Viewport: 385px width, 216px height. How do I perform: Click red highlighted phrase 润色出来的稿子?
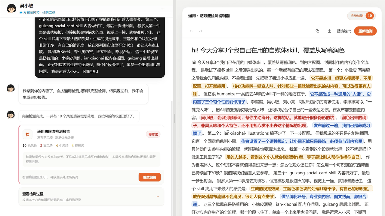point(354,118)
